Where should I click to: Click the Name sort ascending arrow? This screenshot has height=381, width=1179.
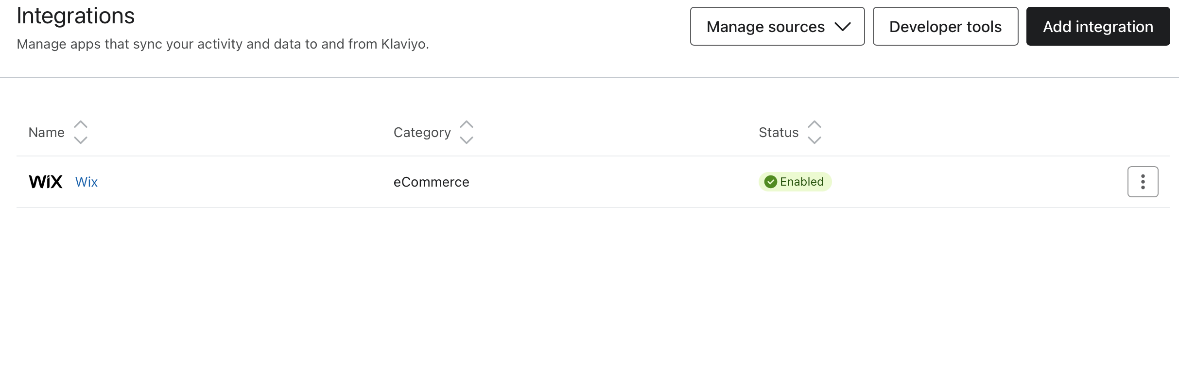pos(81,124)
